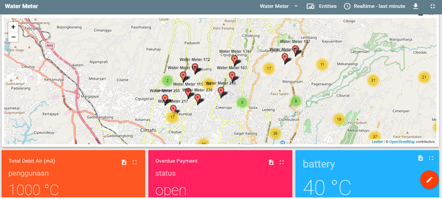The width and height of the screenshot is (442, 199).
Task: Zoom out on the map
Action: (13, 37)
